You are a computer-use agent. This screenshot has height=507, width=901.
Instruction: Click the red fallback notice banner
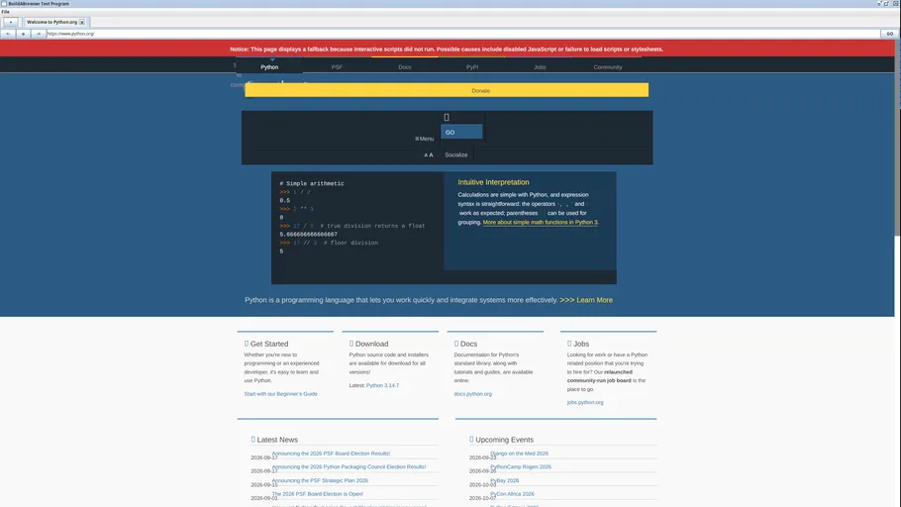(x=448, y=49)
